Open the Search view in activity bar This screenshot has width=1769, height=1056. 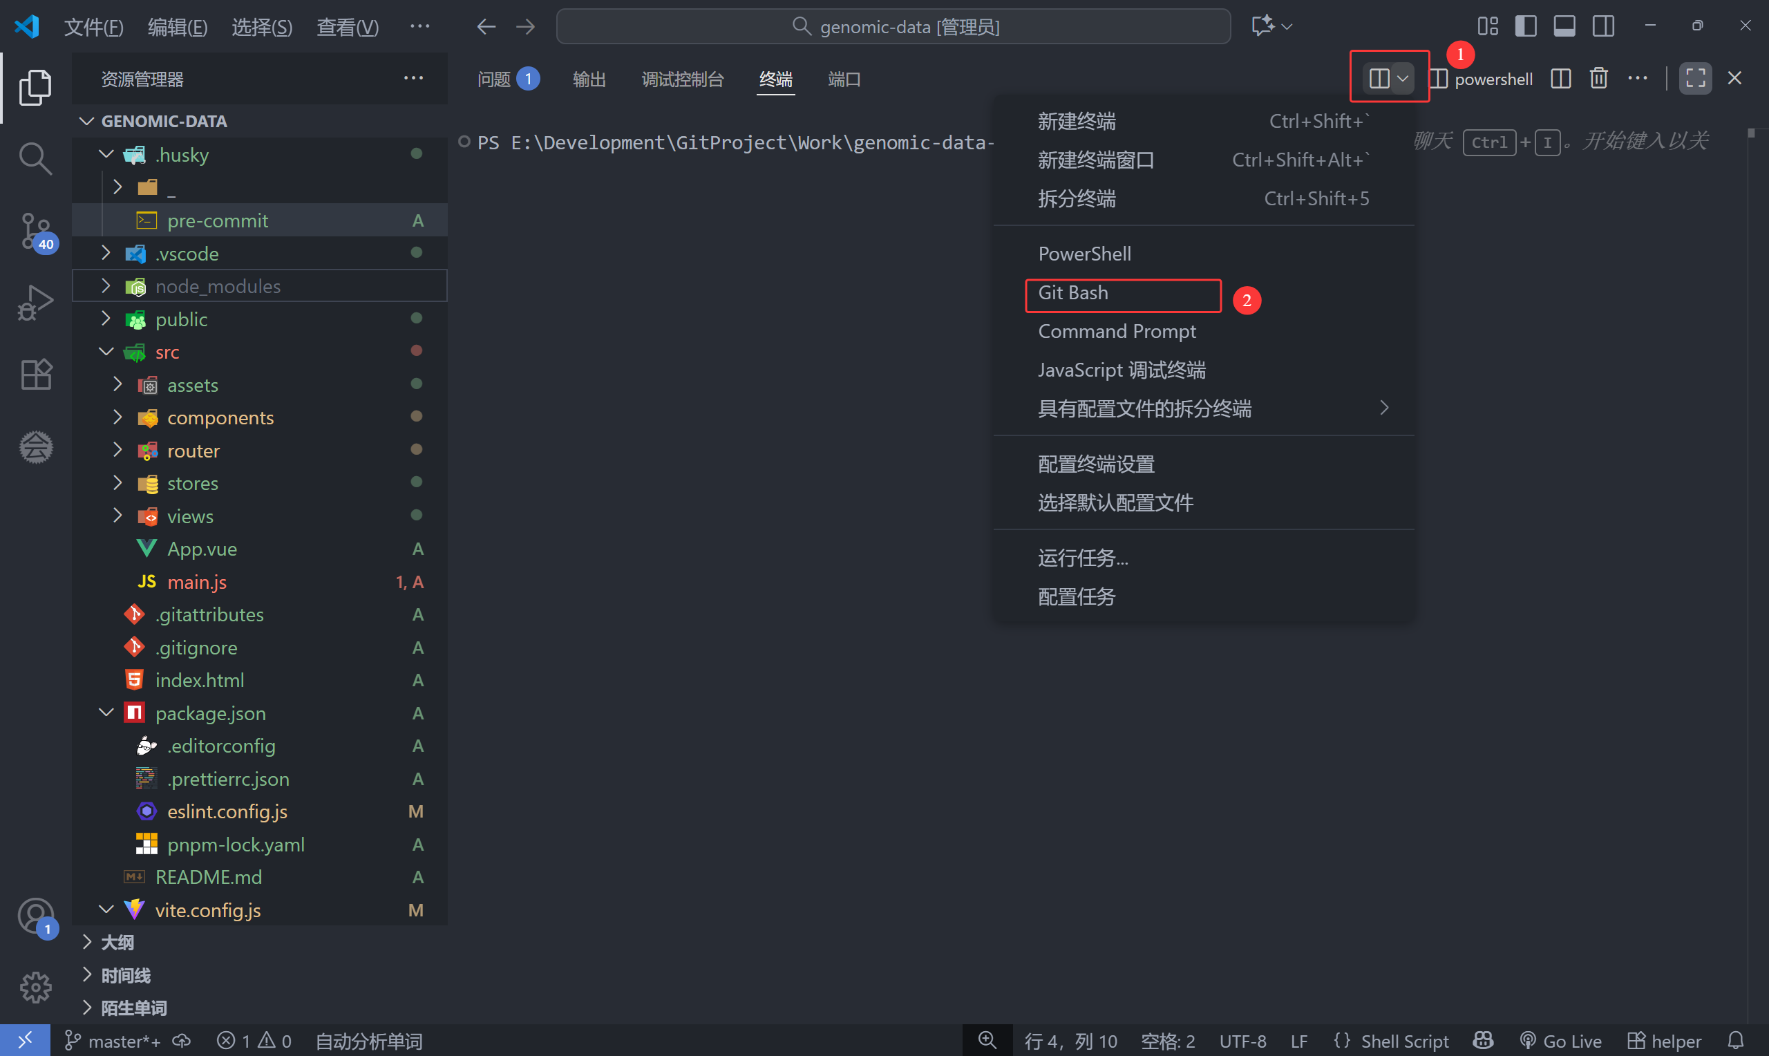pos(35,158)
